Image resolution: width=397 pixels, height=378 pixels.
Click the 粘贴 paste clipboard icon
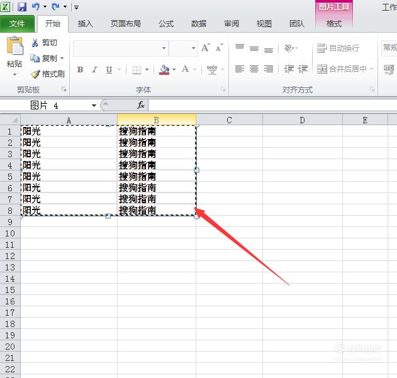pyautogui.click(x=14, y=45)
